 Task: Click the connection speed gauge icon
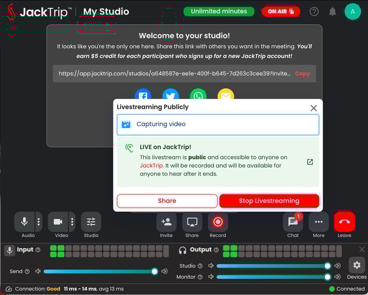pyautogui.click(x=9, y=289)
